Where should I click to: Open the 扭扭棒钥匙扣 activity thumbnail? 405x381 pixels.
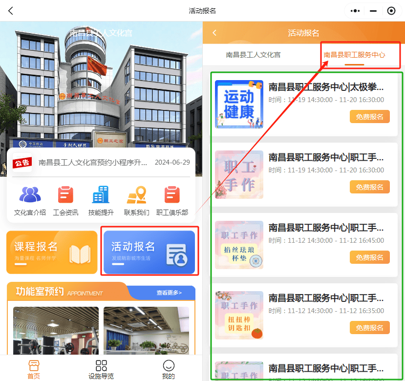coord(239,315)
